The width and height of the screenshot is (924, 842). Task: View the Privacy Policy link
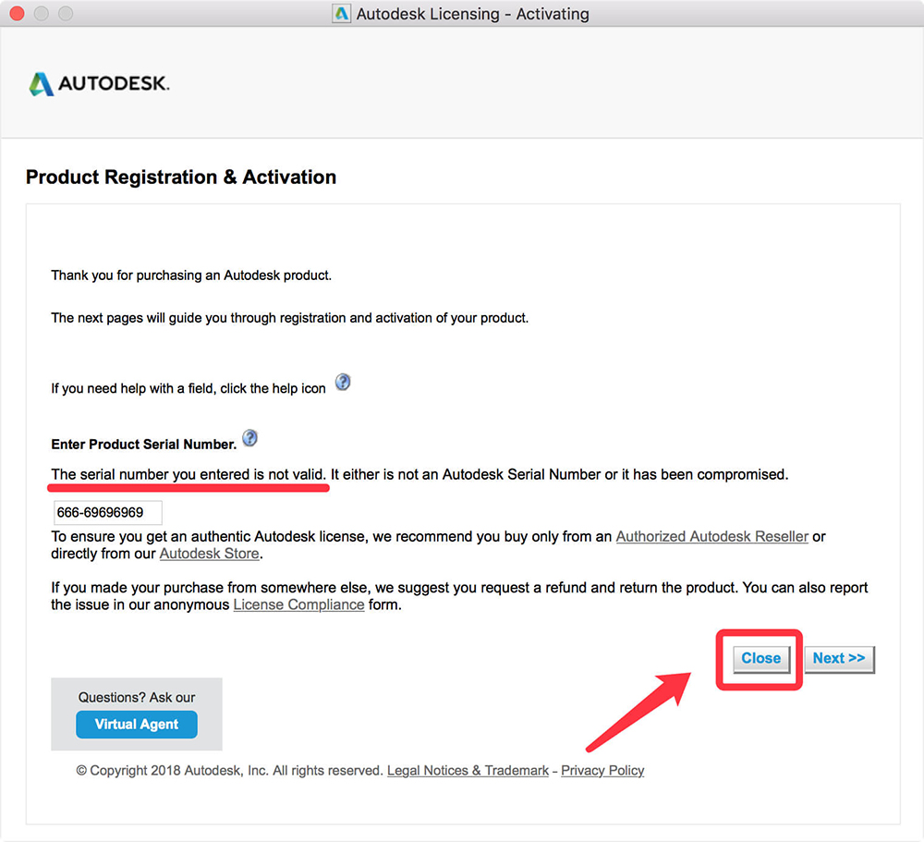tap(602, 771)
